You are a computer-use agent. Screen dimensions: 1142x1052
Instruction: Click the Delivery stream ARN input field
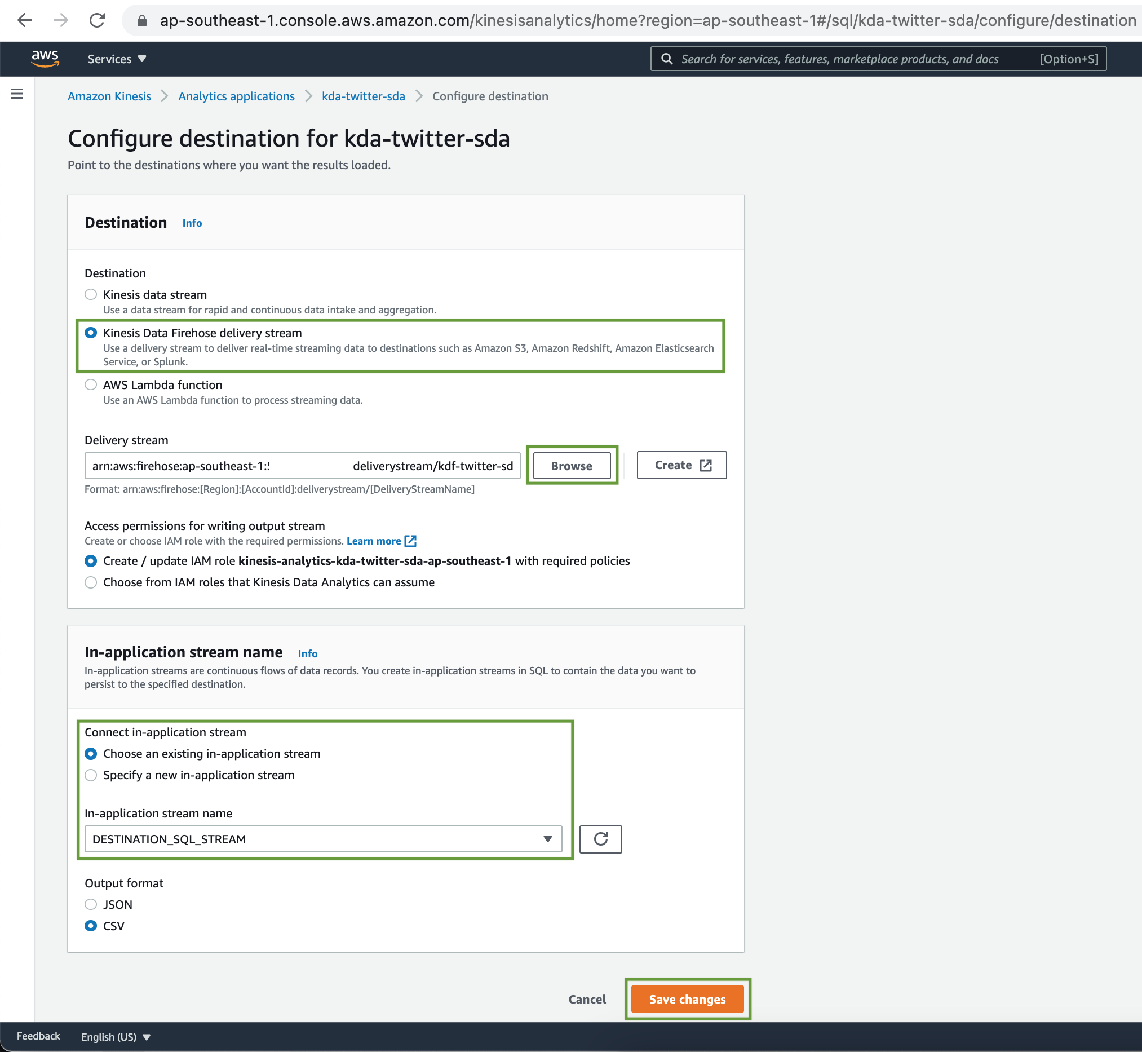(302, 466)
